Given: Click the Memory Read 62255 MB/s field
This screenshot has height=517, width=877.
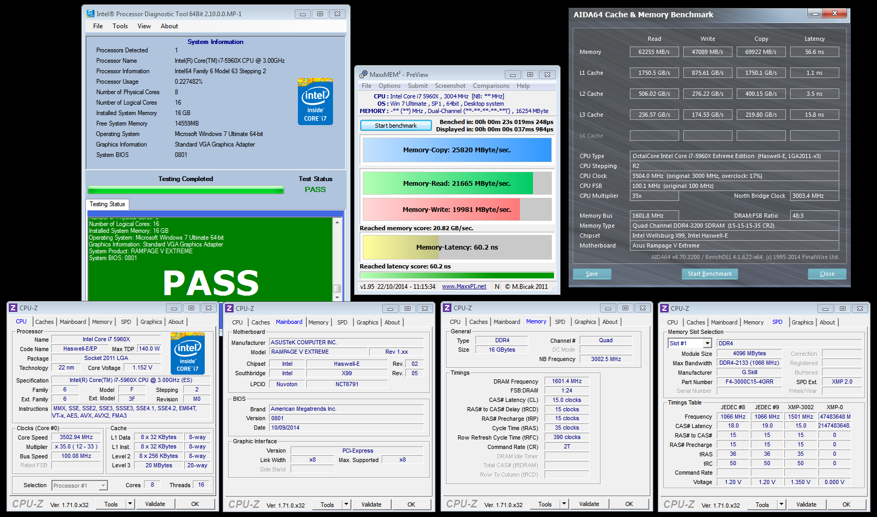Looking at the screenshot, I should 654,52.
